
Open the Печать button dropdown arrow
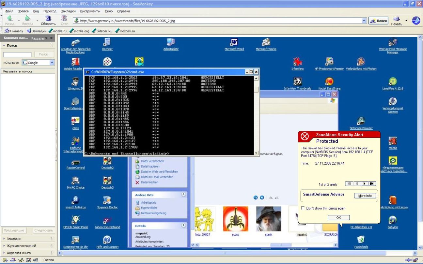pyautogui.click(x=406, y=21)
